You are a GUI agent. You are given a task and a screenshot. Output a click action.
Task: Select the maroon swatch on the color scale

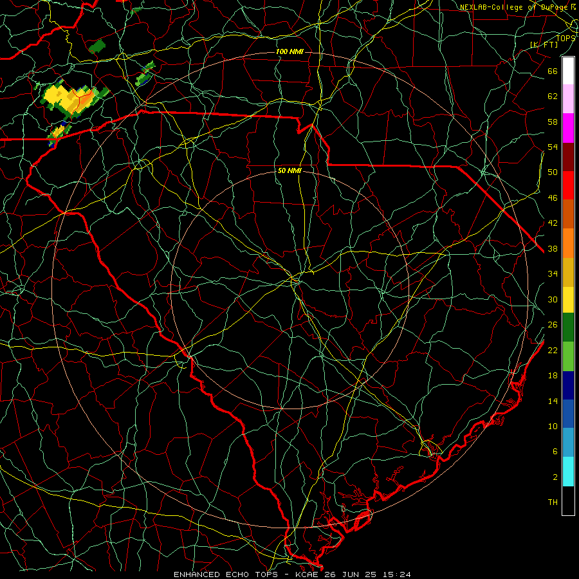click(568, 156)
